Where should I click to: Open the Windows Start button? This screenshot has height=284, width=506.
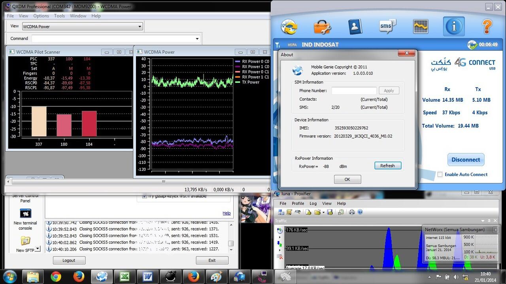pyautogui.click(x=9, y=277)
